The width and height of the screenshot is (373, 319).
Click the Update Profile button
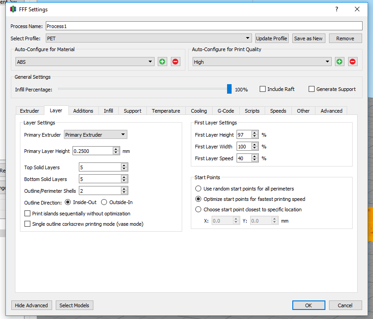(271, 38)
